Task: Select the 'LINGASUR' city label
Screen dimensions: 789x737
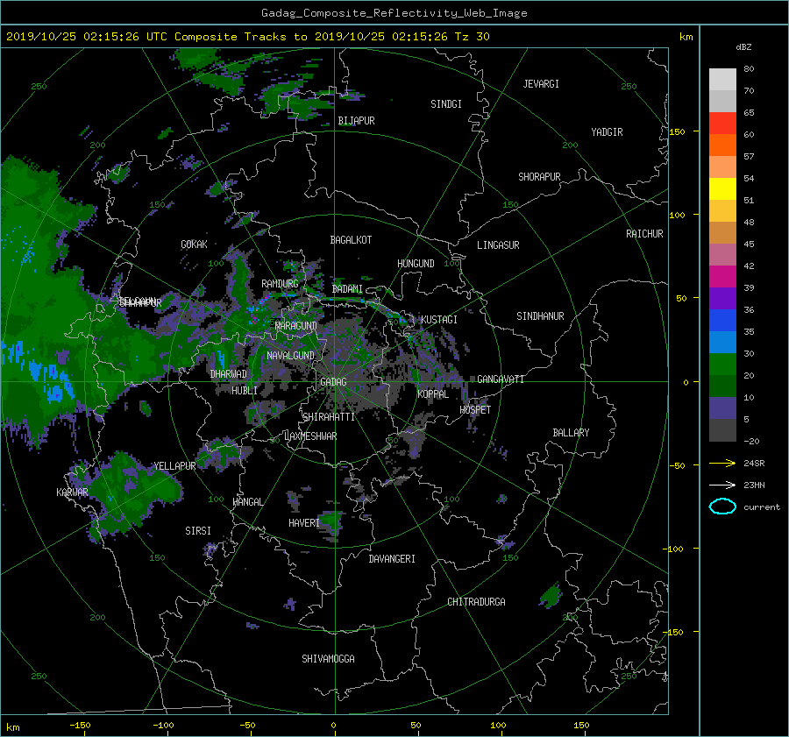Action: point(498,245)
